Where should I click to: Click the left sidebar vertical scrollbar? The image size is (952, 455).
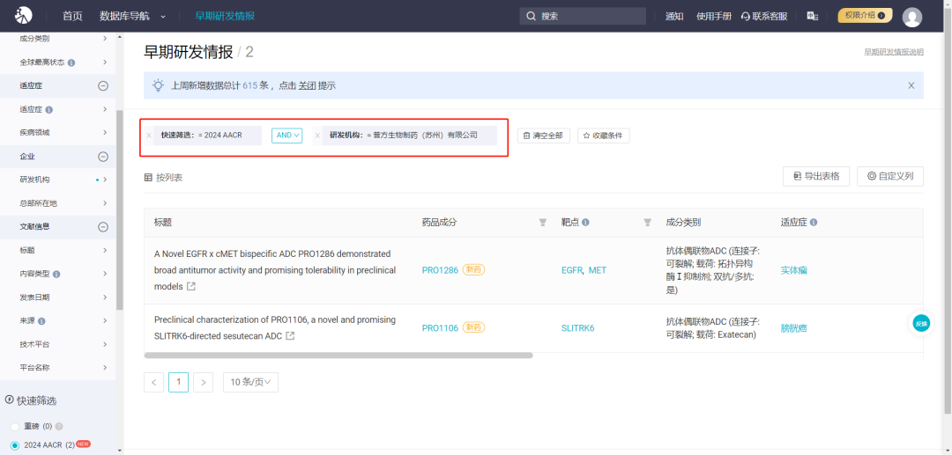click(120, 210)
